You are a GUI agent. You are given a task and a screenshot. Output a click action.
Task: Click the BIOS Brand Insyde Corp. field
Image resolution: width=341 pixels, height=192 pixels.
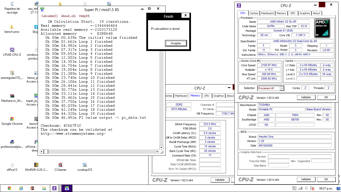click(295, 137)
